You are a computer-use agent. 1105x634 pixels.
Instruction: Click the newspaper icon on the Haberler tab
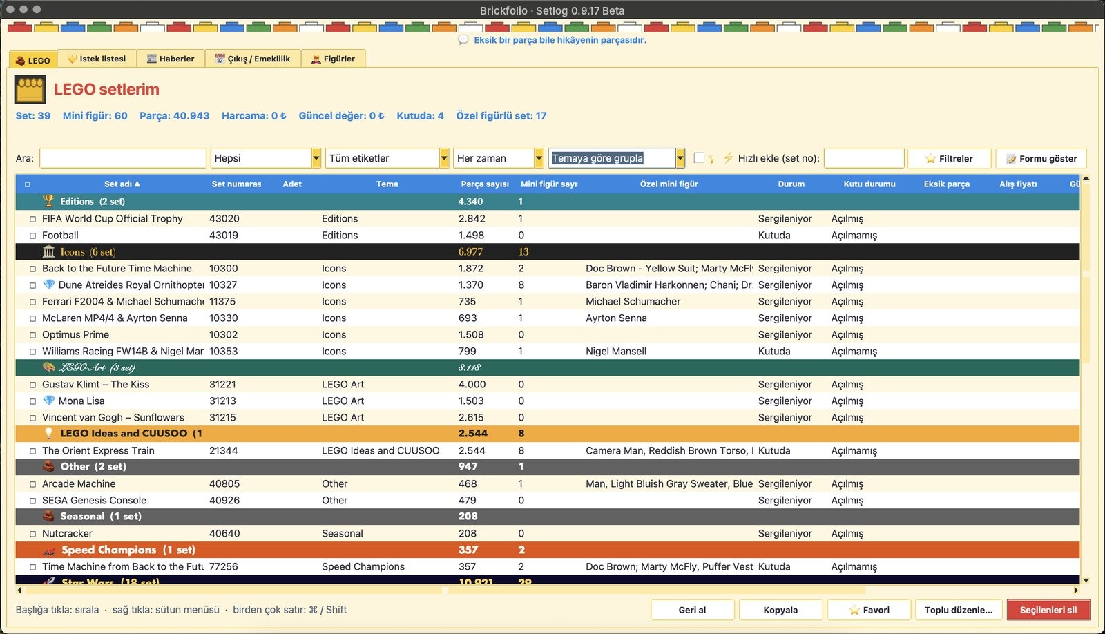[x=152, y=59]
